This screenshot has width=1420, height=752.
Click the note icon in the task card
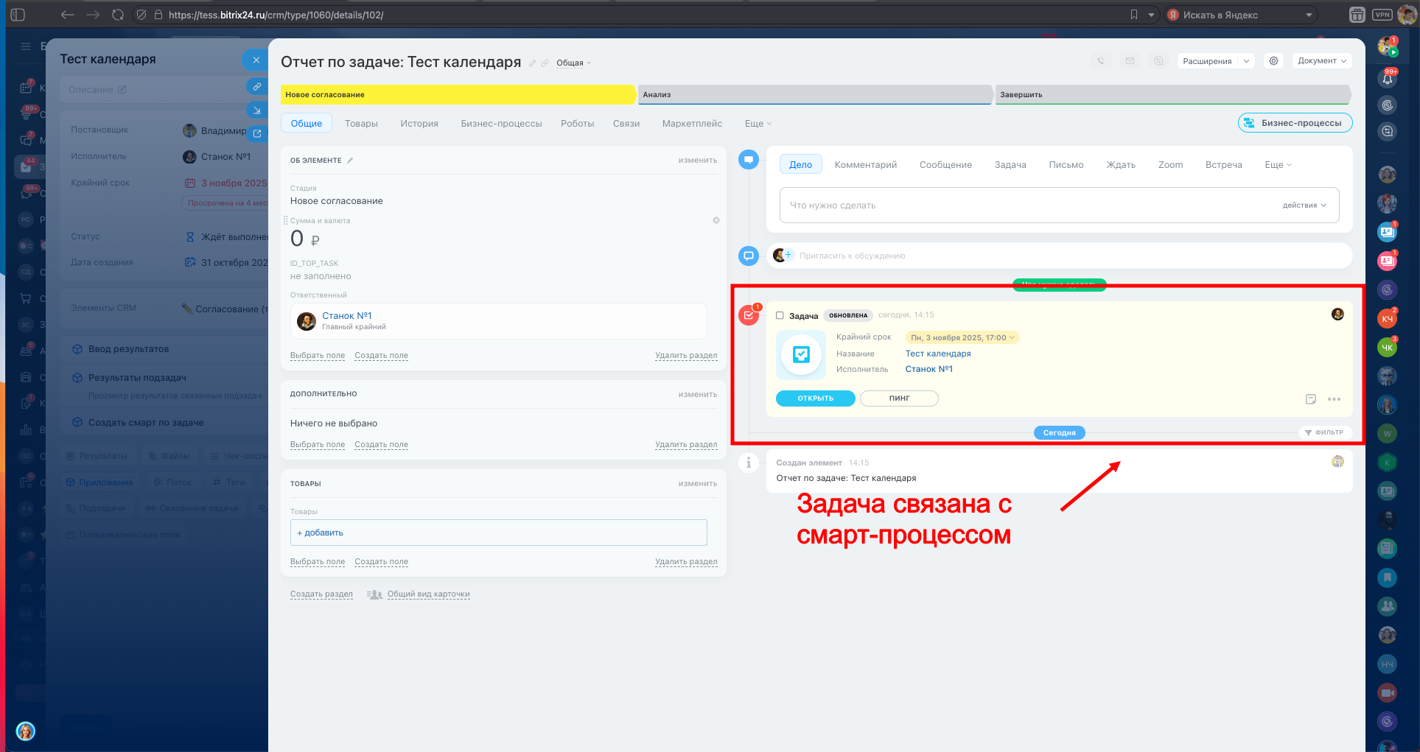[1310, 399]
